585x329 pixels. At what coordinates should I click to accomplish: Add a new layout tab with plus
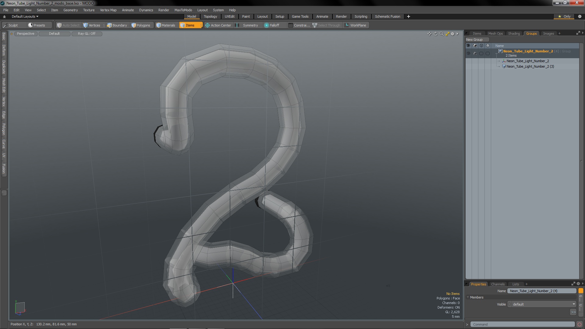tap(408, 16)
